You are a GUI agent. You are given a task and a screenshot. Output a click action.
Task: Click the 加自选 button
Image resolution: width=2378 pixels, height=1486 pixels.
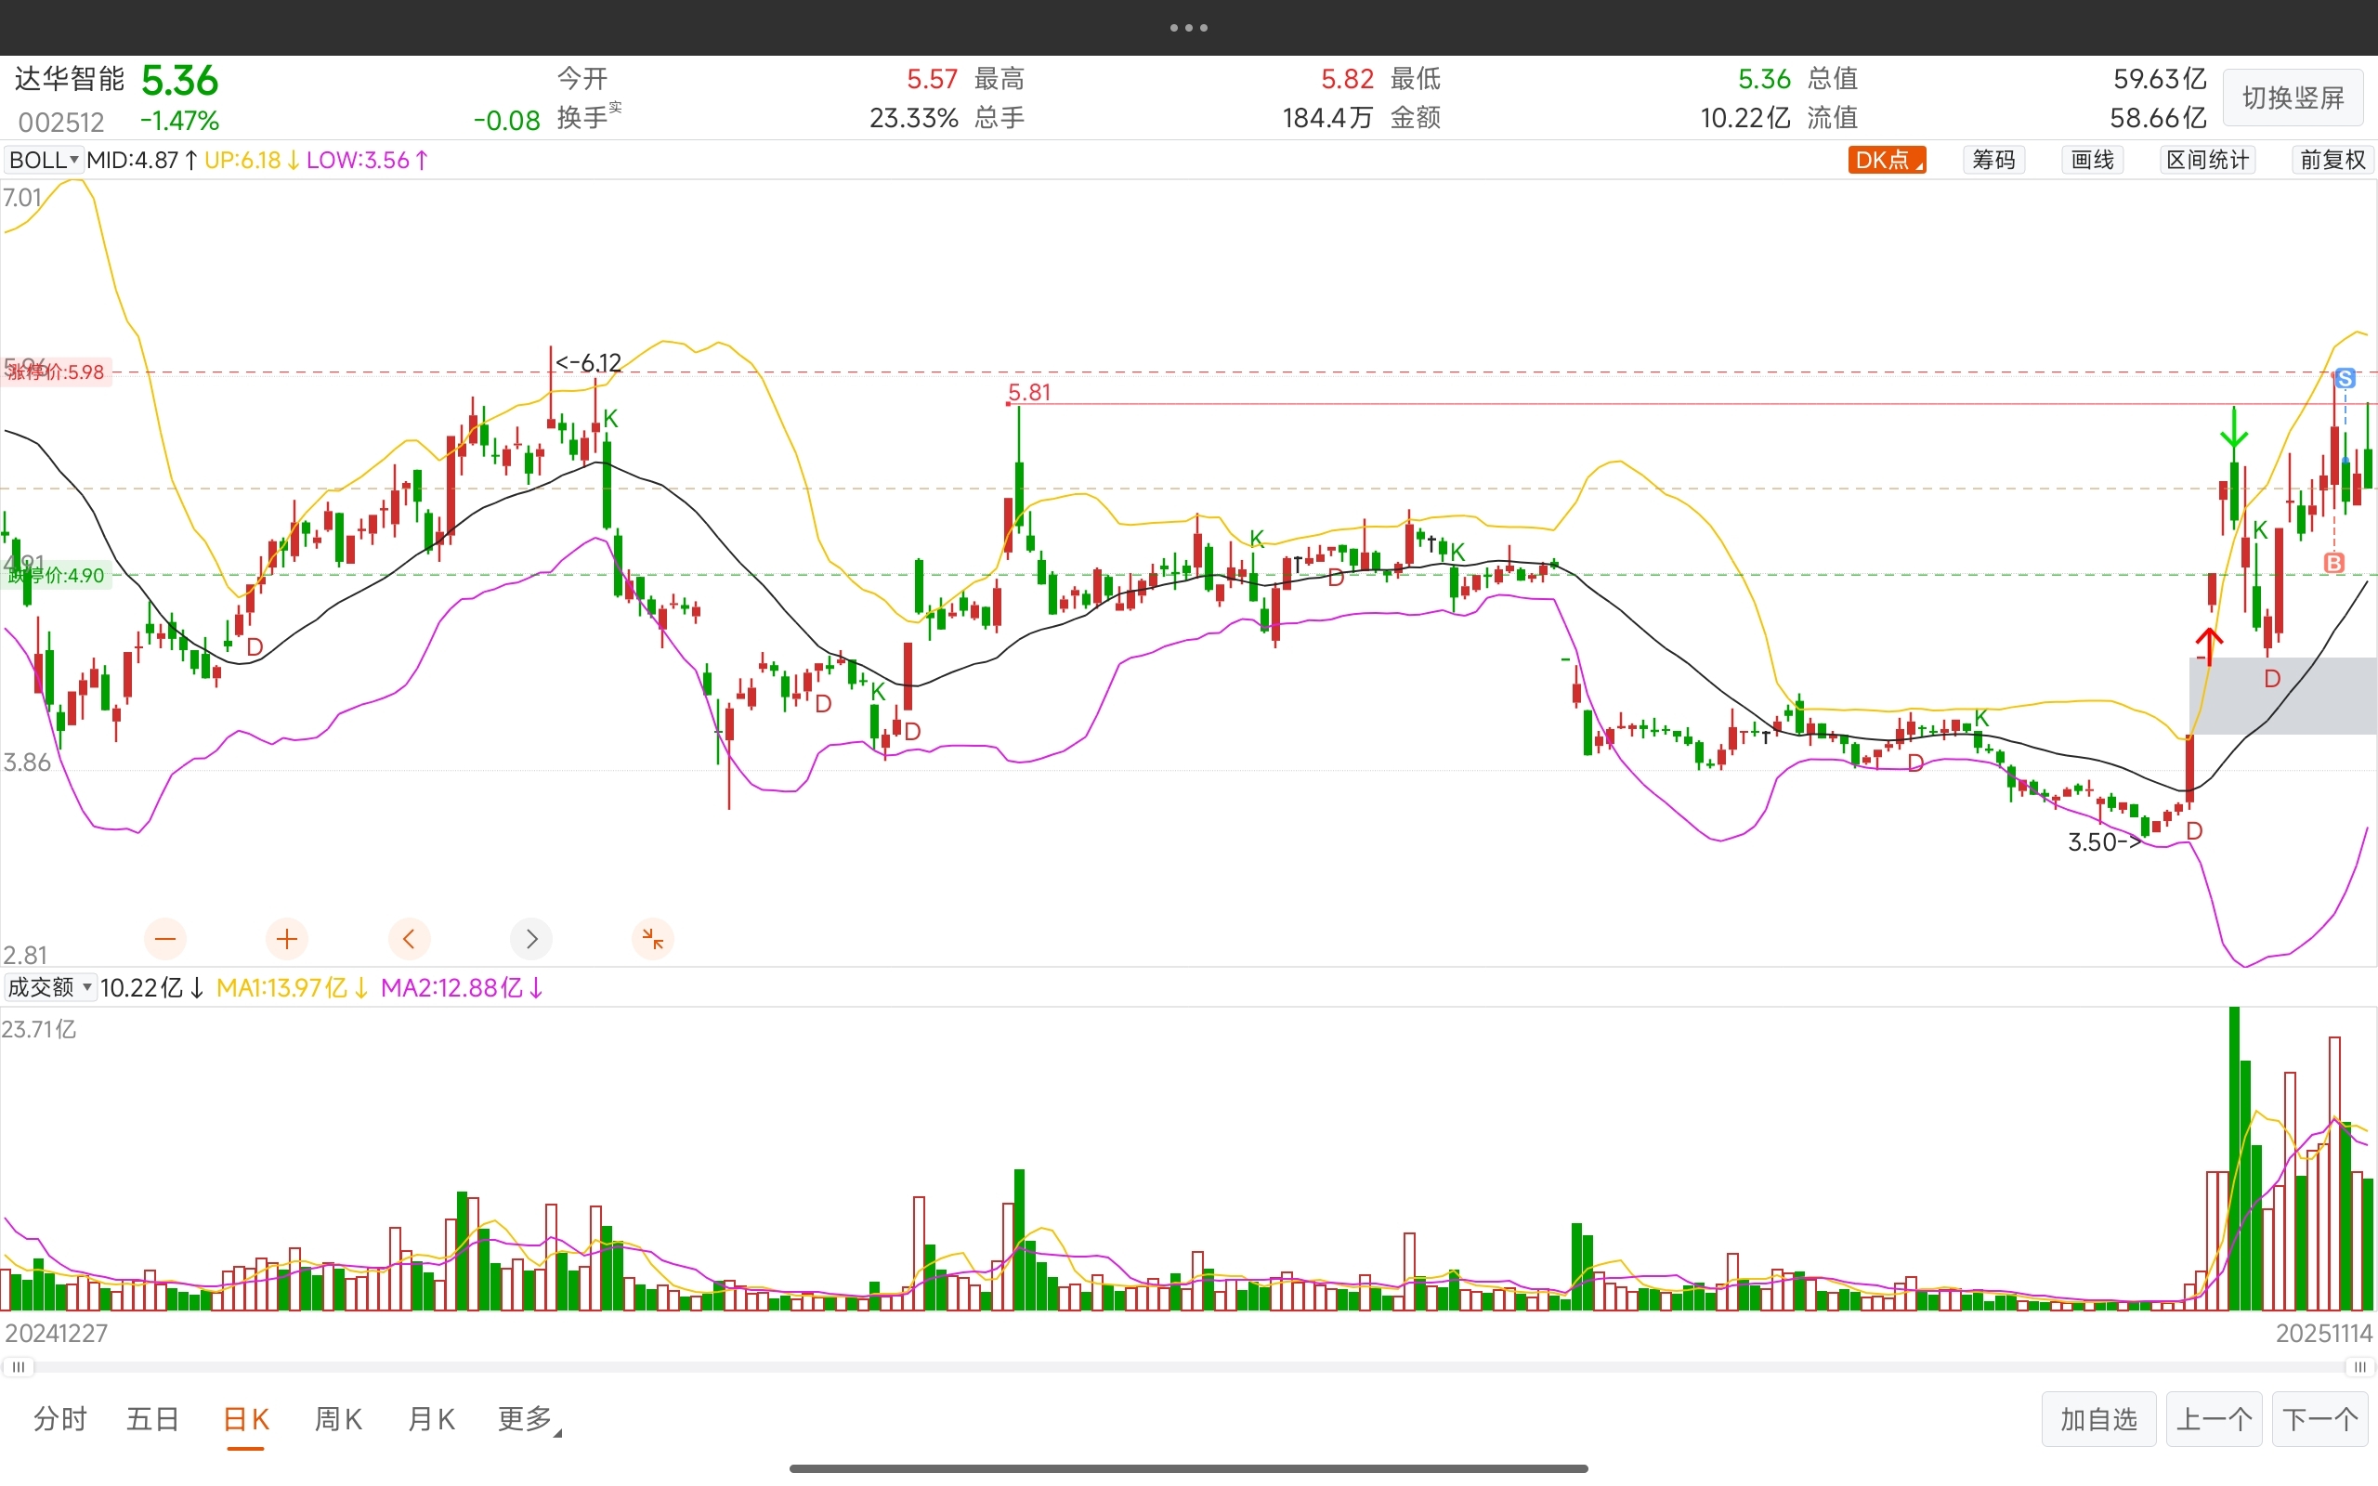[x=2098, y=1419]
